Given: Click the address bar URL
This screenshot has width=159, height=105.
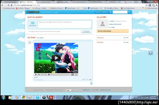Looking at the screenshot, I should point(28,5).
